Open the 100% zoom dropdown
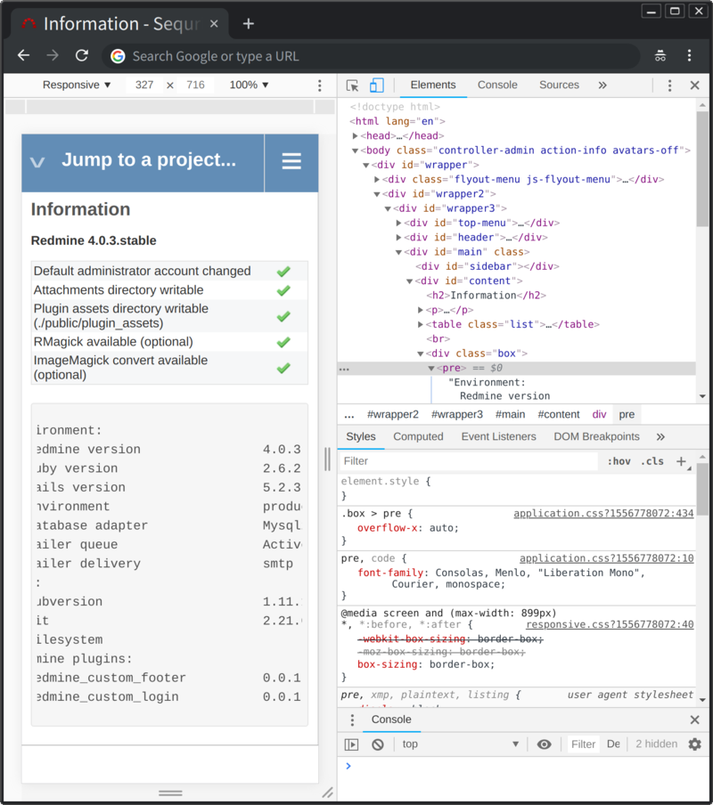The width and height of the screenshot is (713, 805). [249, 85]
